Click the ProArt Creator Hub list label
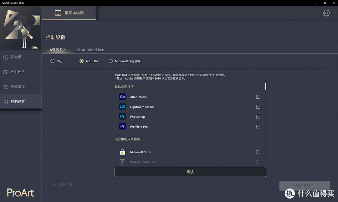The image size is (338, 202). click(143, 162)
